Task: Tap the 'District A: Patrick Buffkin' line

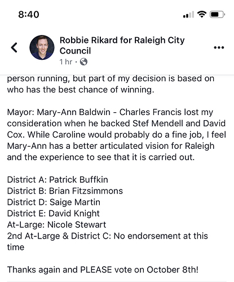Action: click(58, 180)
